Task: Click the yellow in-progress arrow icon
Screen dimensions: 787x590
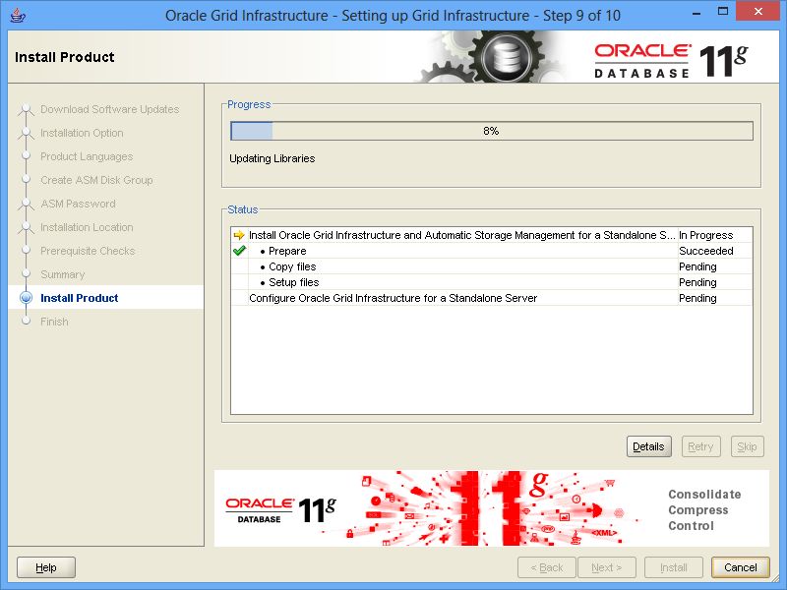Action: point(239,235)
